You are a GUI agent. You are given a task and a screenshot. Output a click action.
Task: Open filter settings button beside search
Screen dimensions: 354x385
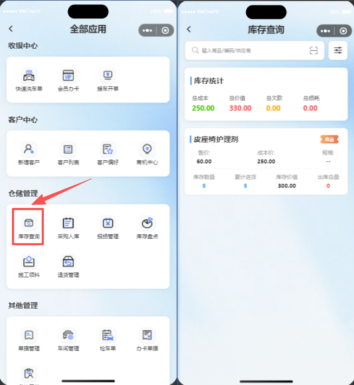[x=338, y=50]
